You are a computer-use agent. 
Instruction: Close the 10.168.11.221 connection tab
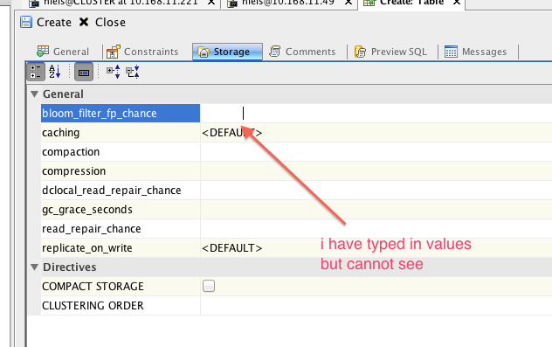(211, 2)
